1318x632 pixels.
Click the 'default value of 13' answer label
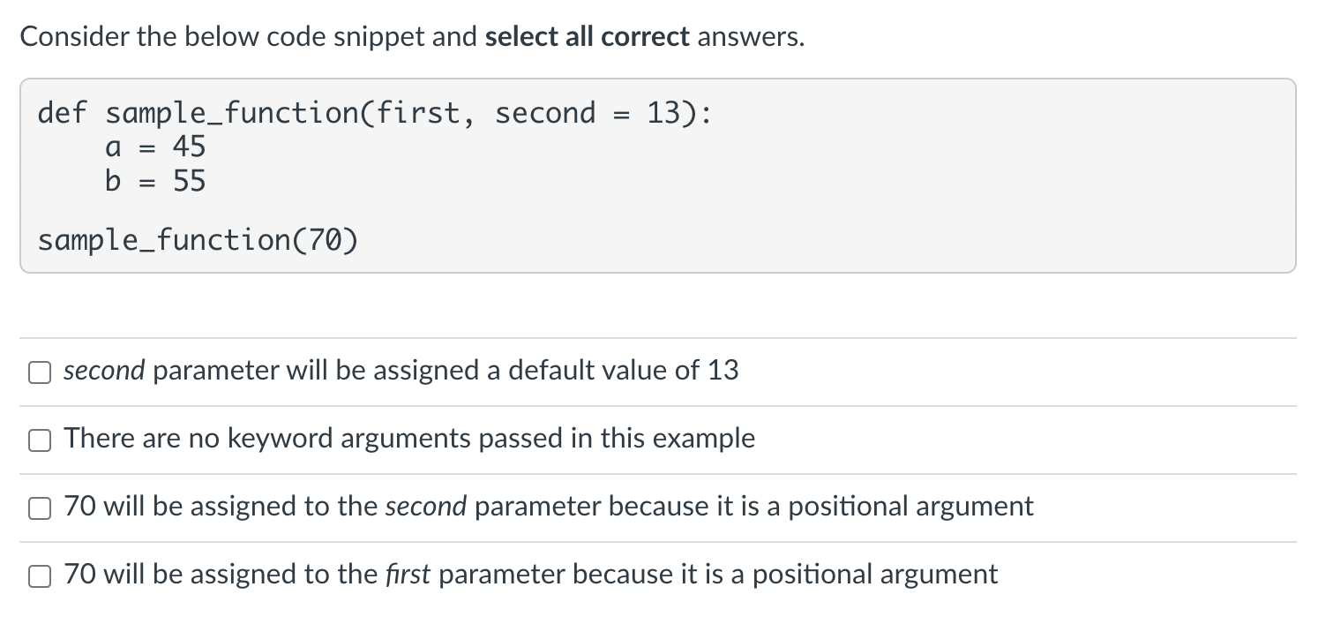point(401,370)
